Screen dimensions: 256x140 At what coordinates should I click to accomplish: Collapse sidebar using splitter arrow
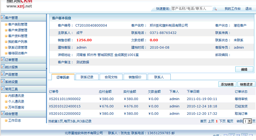click(x=47, y=69)
